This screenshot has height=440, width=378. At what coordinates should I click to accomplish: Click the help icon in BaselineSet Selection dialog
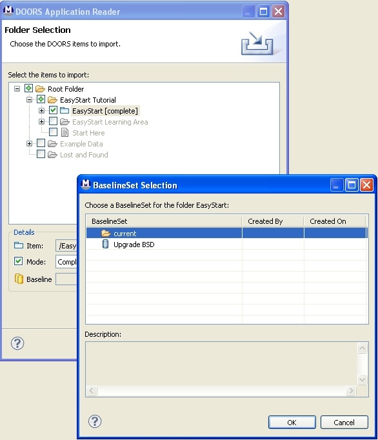tap(95, 421)
